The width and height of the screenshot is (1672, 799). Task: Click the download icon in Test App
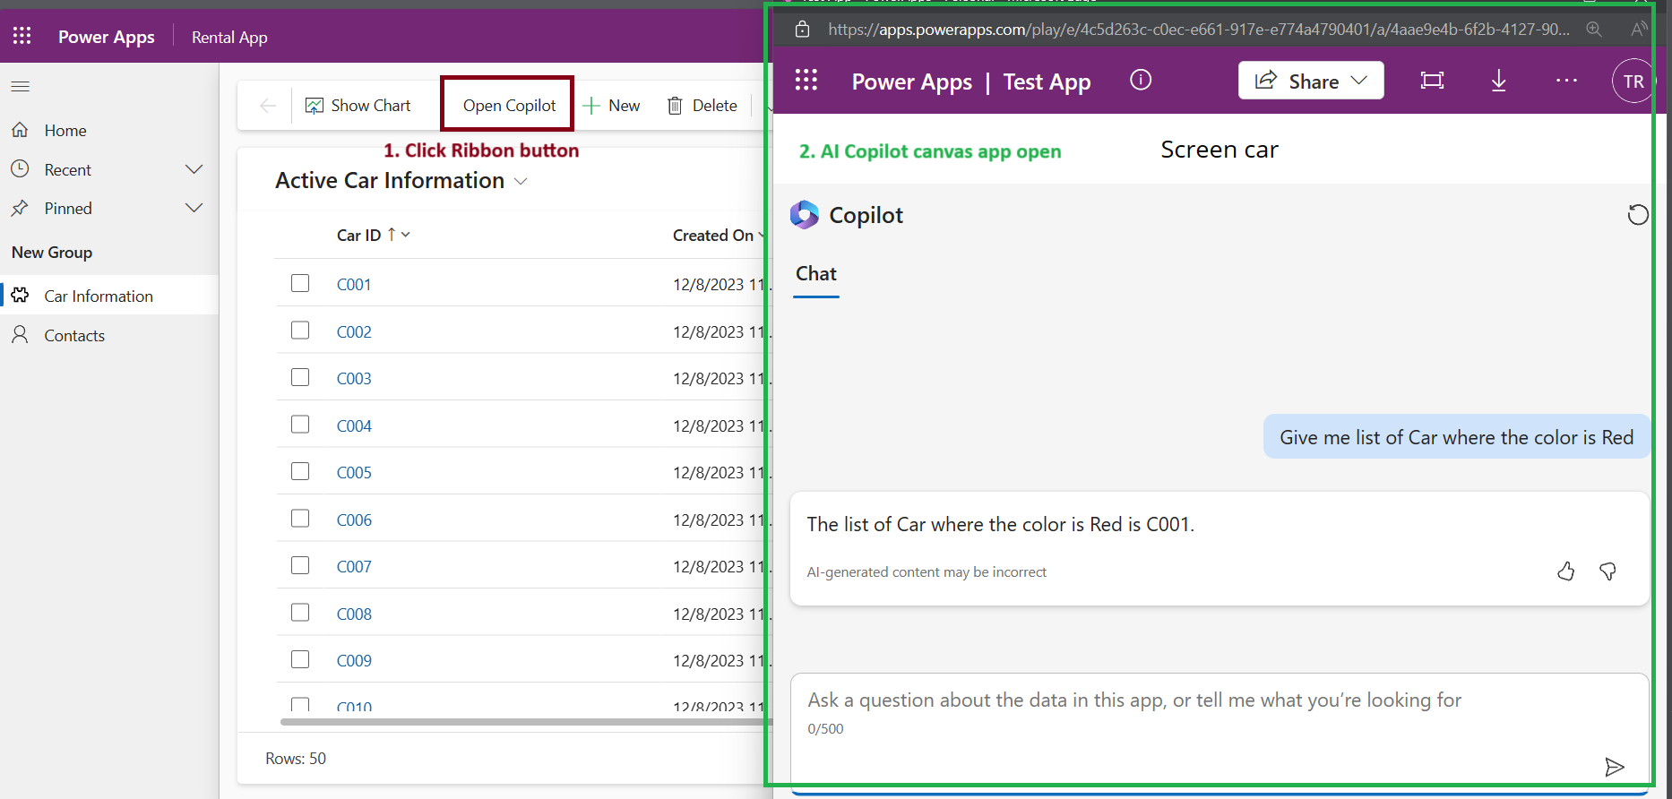[1498, 81]
